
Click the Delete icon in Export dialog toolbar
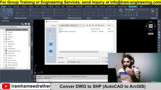click(x=96, y=25)
